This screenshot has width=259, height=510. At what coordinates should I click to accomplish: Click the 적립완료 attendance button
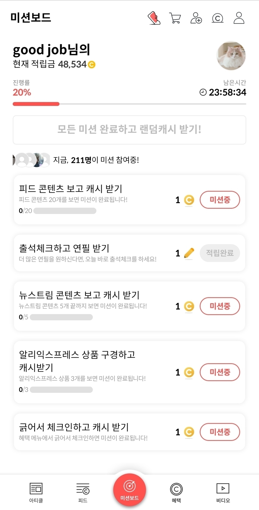point(220,253)
